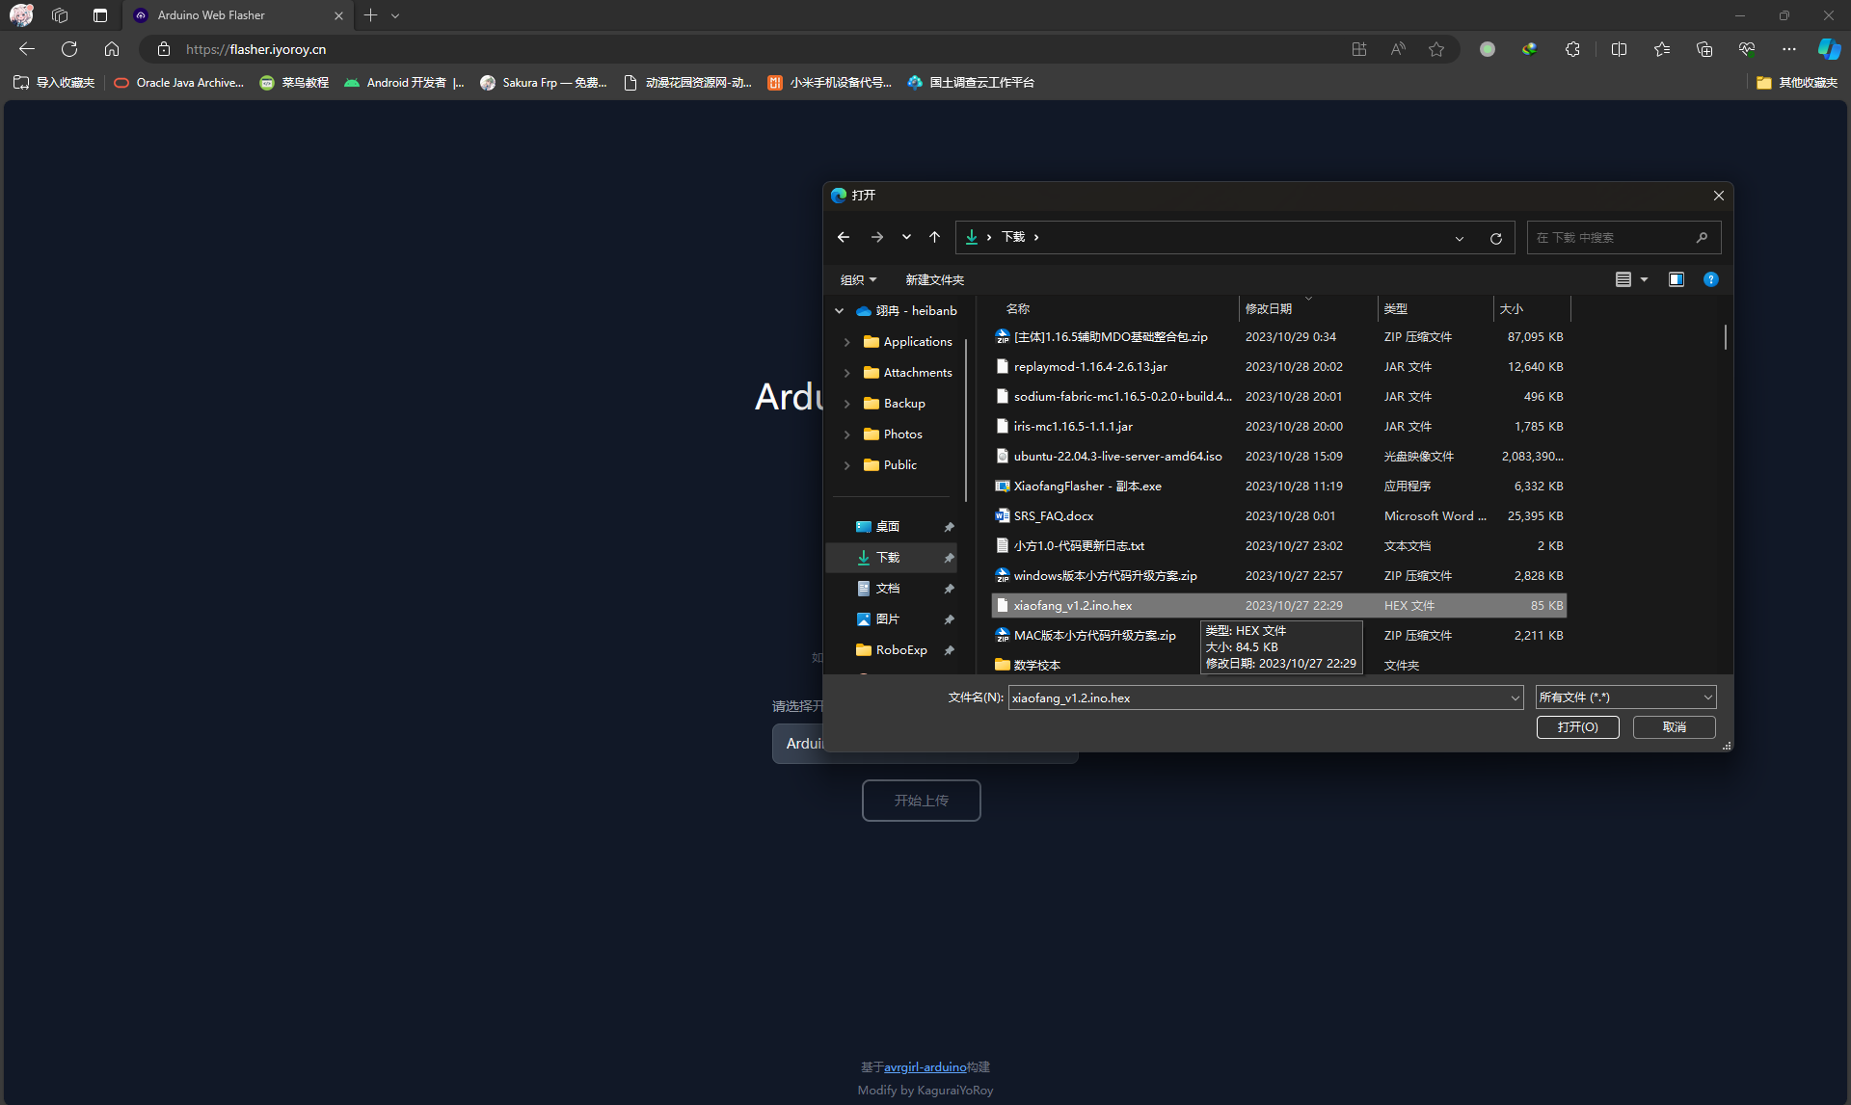Go back in file dialog
Viewport: 1851px width, 1105px height.
(844, 237)
